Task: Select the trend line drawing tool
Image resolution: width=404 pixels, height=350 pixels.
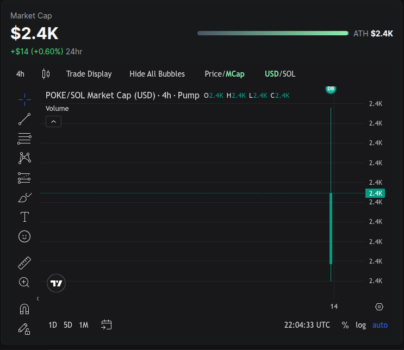Action: point(24,119)
